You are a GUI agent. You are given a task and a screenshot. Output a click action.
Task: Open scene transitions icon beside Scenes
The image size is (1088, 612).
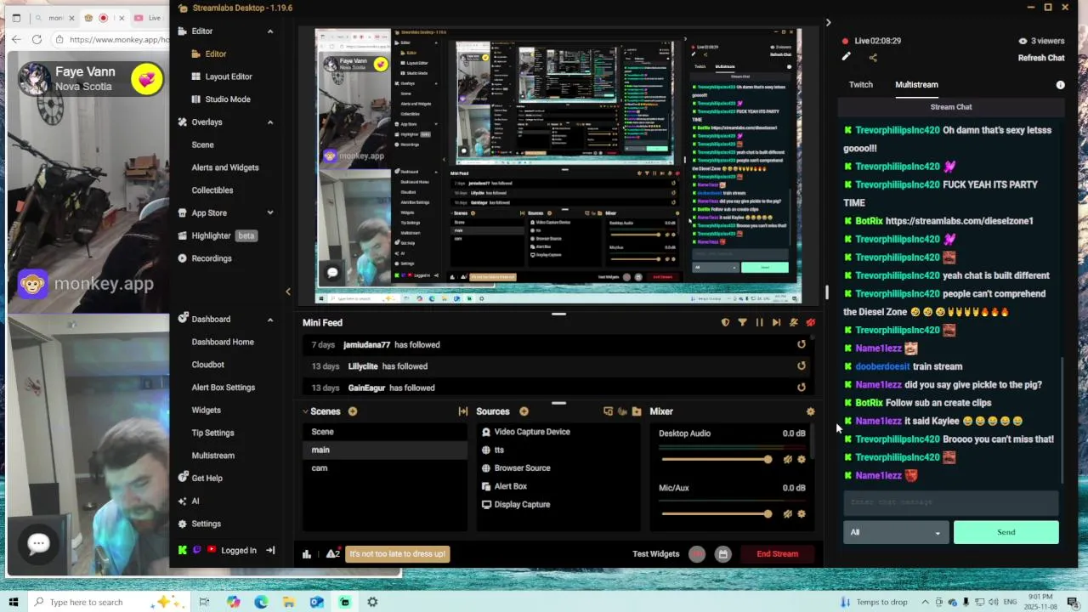click(463, 411)
